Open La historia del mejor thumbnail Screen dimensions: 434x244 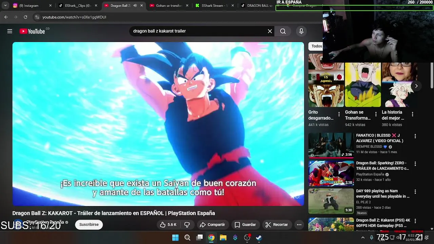(x=399, y=85)
